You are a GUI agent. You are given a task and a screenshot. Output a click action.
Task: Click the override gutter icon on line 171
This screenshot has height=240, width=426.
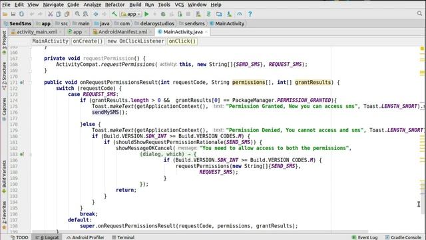[22, 82]
